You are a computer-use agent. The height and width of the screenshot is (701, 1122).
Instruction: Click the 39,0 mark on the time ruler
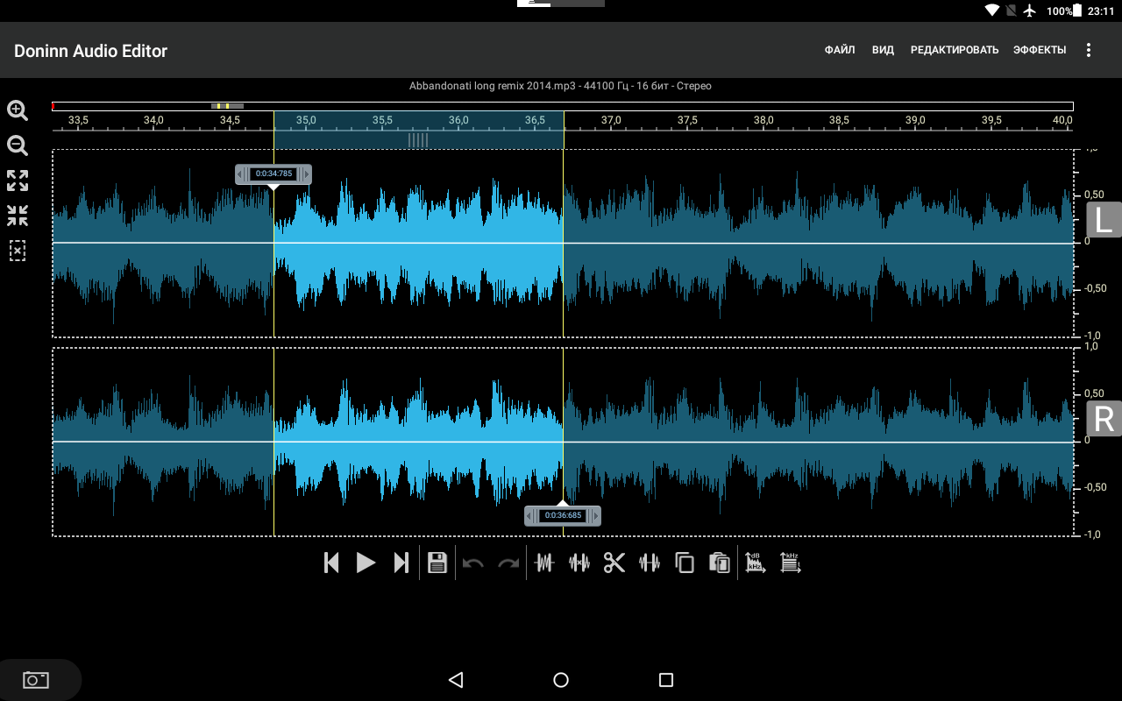click(916, 119)
